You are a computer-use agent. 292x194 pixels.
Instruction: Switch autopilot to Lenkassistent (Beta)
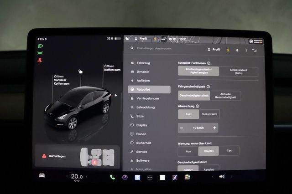coord(238,71)
